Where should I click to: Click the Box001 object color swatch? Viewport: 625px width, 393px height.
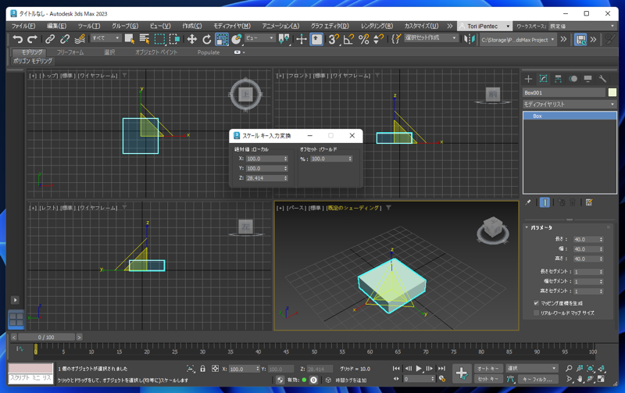tap(612, 92)
